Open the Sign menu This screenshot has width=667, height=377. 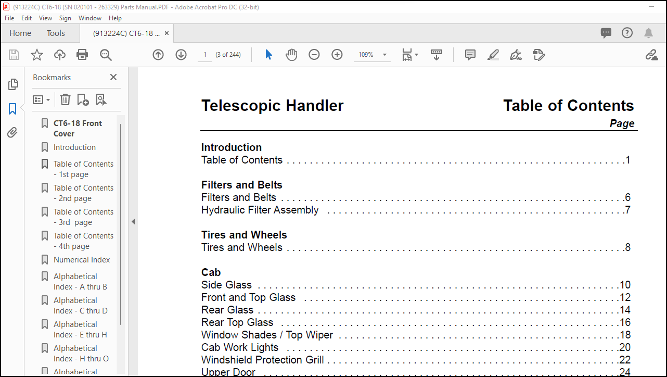(65, 18)
